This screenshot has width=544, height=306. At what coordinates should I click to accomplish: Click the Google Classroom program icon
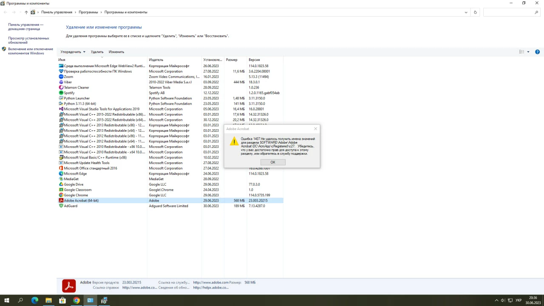click(x=61, y=190)
